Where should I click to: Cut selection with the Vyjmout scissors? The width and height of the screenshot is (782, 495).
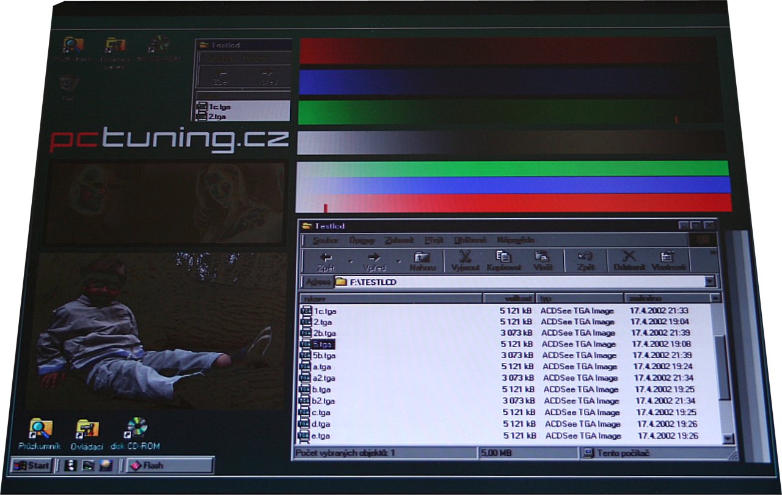[465, 261]
